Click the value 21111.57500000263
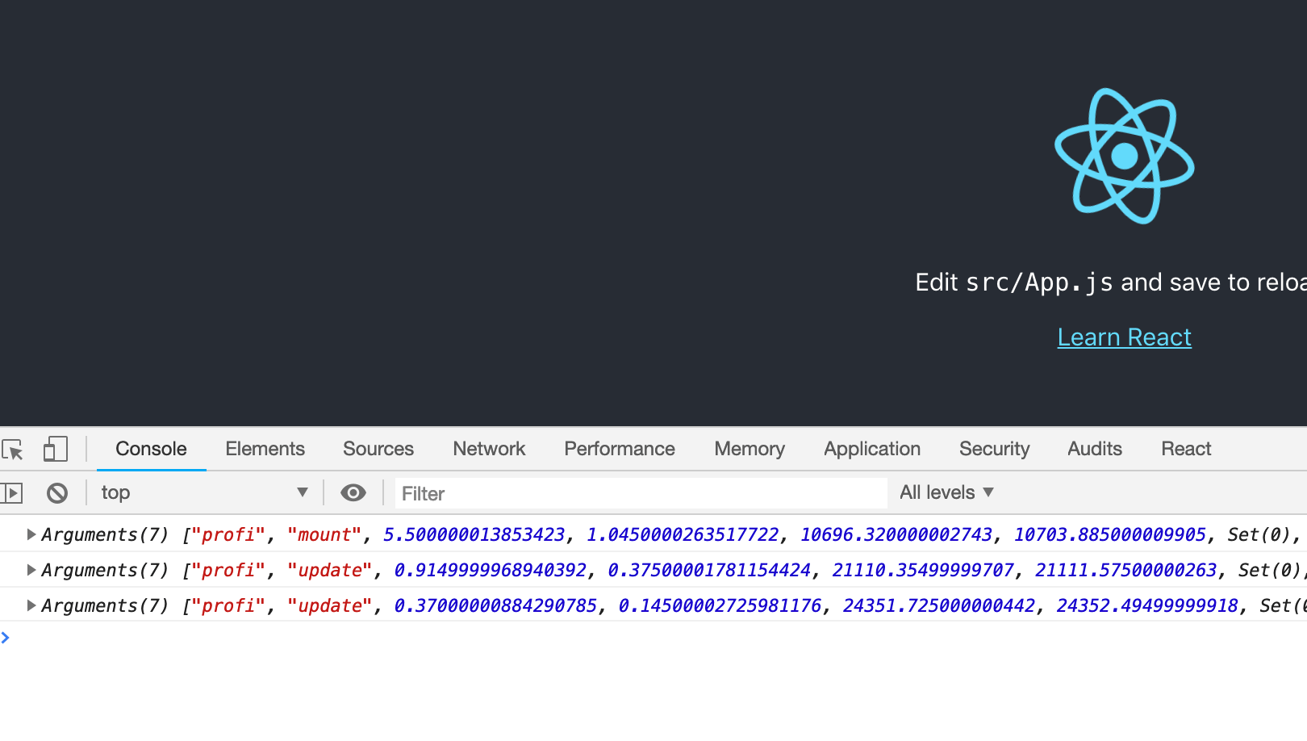 pos(1126,570)
